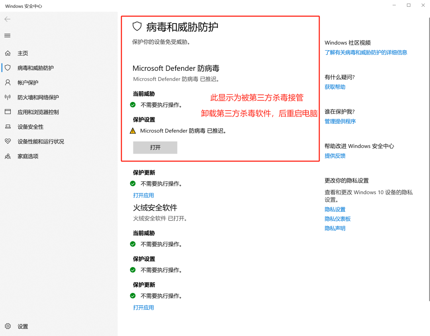Open 设备性能和运行状况 section
Image resolution: width=430 pixels, height=336 pixels.
pyautogui.click(x=41, y=142)
